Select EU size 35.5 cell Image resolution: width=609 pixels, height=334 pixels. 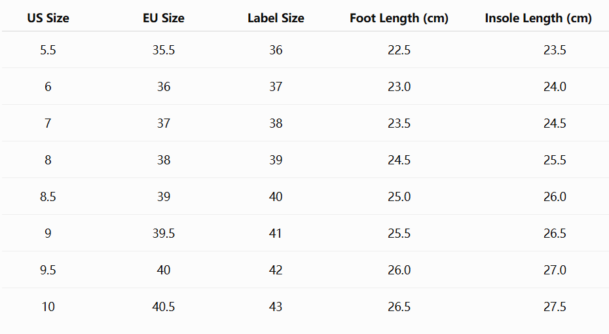click(164, 50)
